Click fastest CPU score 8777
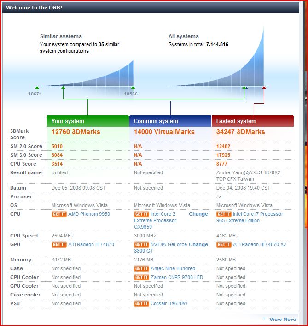The height and width of the screenshot is (326, 308). tap(221, 164)
